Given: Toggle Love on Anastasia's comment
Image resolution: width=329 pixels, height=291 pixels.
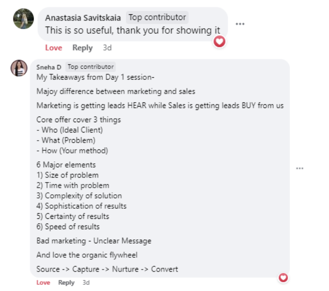Looking at the screenshot, I should (x=53, y=48).
